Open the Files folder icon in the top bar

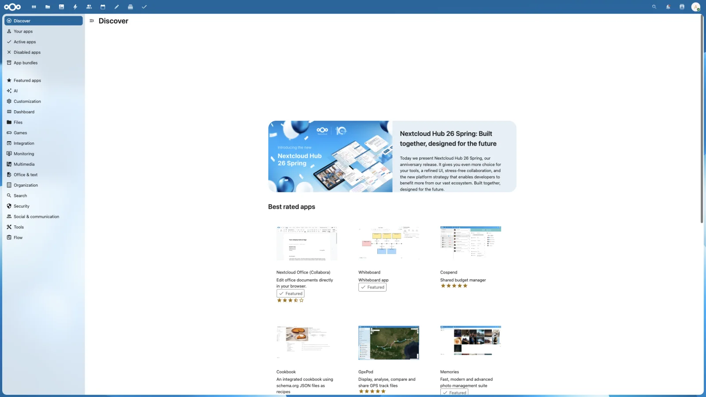pos(48,7)
